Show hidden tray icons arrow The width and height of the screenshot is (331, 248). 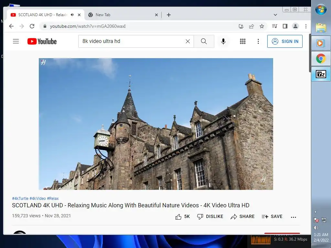[315, 212]
